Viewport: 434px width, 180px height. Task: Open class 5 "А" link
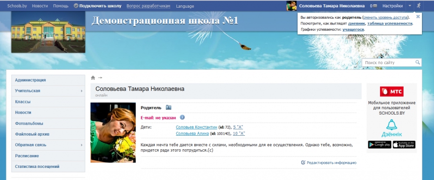(x=238, y=127)
